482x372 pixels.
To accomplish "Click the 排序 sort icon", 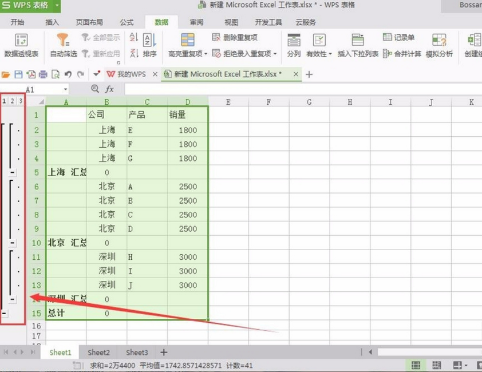I will [149, 41].
